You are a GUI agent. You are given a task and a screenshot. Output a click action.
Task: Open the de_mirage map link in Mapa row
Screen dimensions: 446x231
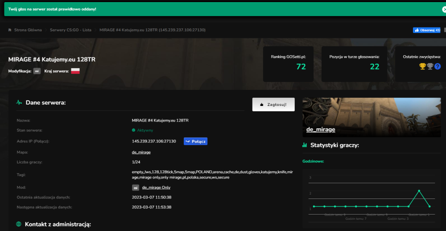pos(141,152)
